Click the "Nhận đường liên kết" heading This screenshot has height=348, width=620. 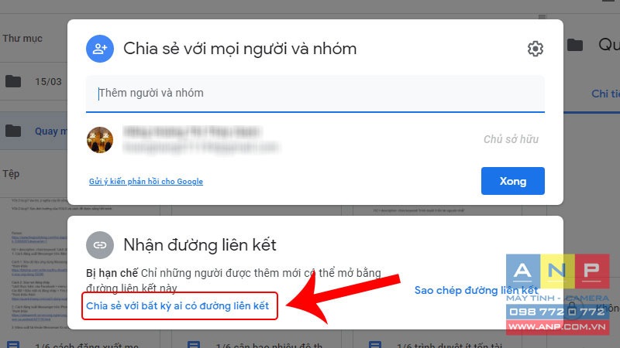point(200,245)
